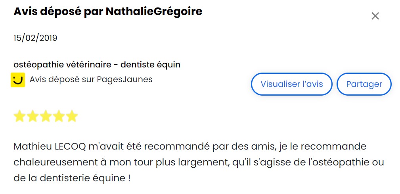The image size is (400, 194).
Task: Click the third star in the rating
Action: (x=46, y=116)
